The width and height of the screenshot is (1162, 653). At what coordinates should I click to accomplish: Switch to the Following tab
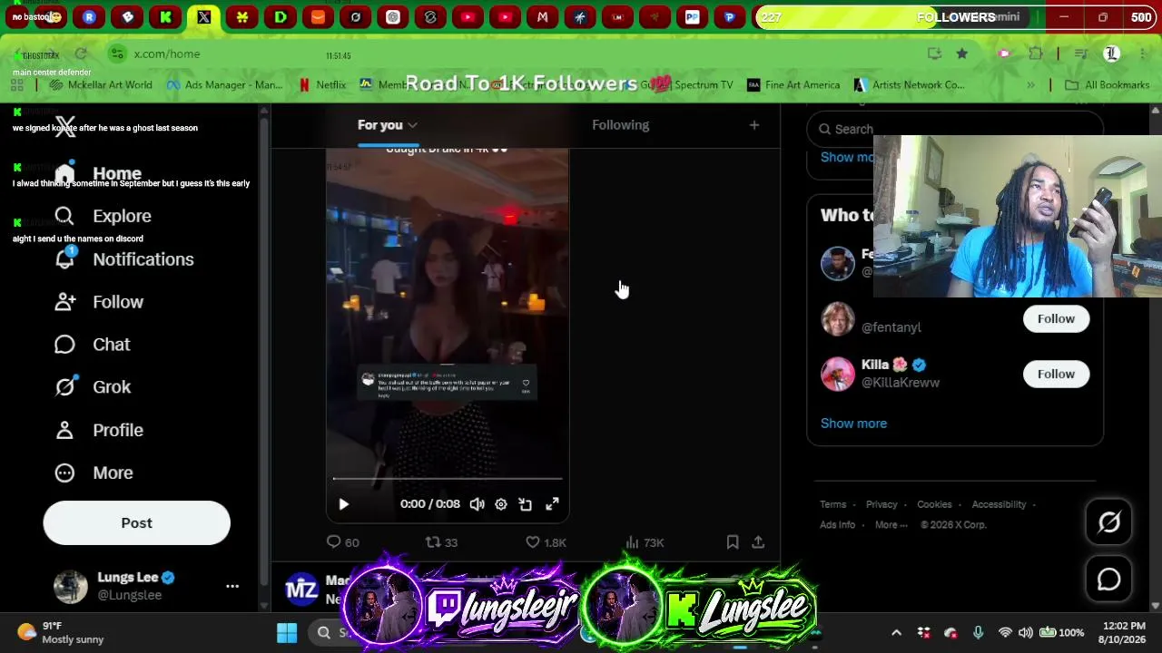[x=620, y=125]
